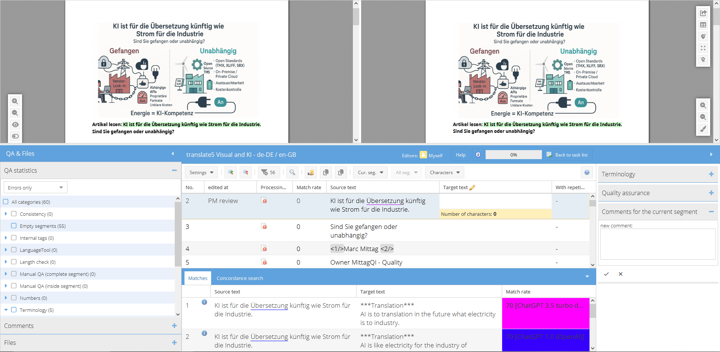This screenshot has width=720, height=352.
Task: Switch to the Concordance search tab
Action: (240, 278)
